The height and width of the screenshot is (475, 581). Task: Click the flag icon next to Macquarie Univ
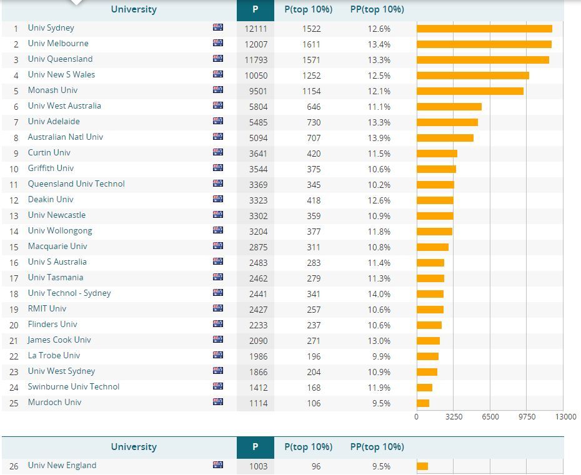[x=218, y=245]
